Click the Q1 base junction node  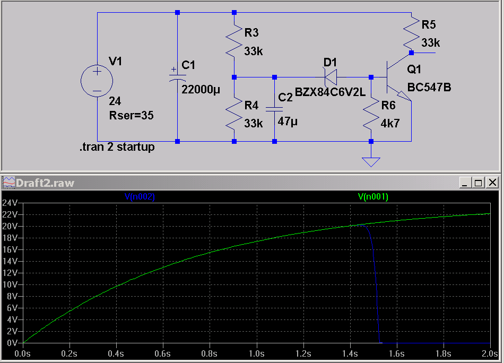[371, 77]
